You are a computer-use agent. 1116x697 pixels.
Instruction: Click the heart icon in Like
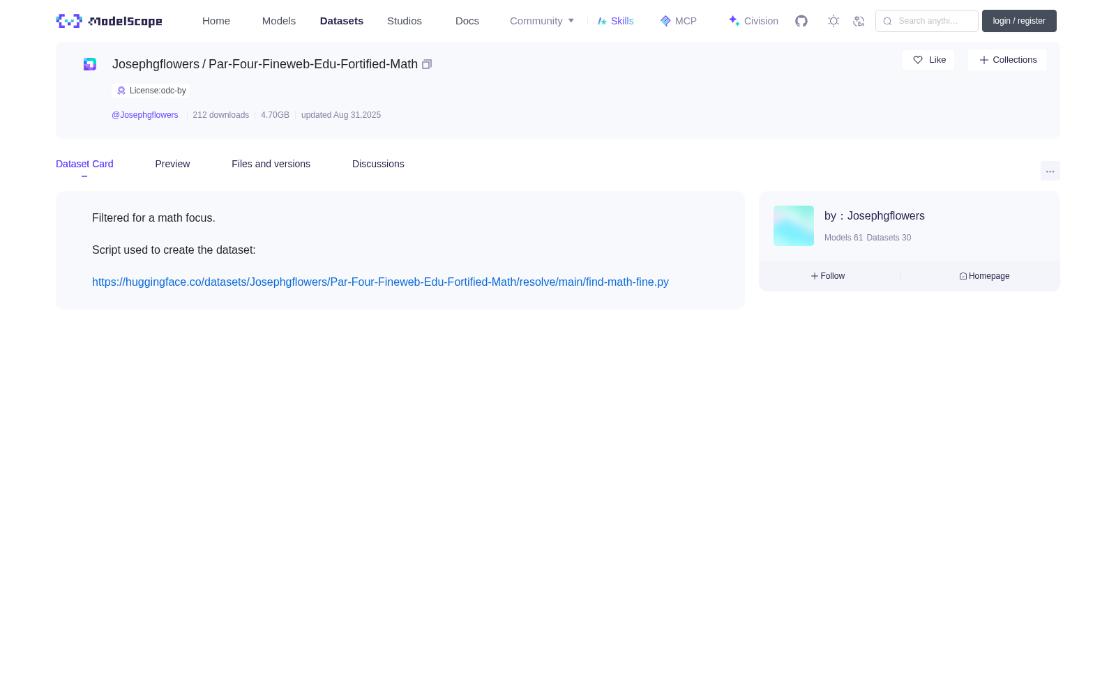pyautogui.click(x=918, y=60)
